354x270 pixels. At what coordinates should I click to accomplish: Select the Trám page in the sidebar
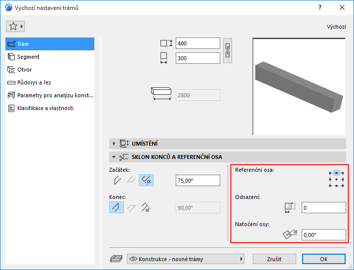tap(50, 44)
